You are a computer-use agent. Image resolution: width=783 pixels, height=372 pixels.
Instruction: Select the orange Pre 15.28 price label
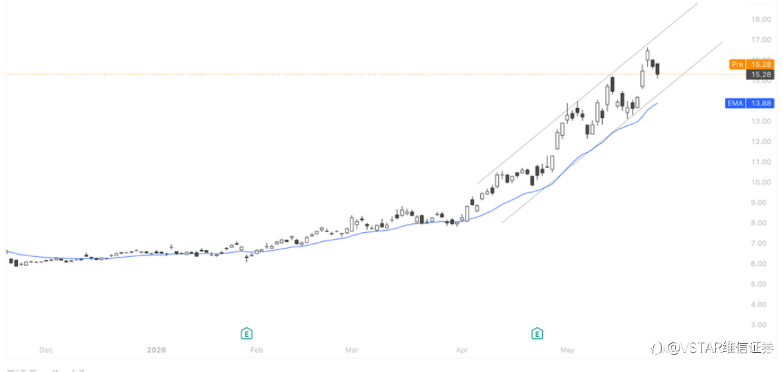click(x=751, y=64)
